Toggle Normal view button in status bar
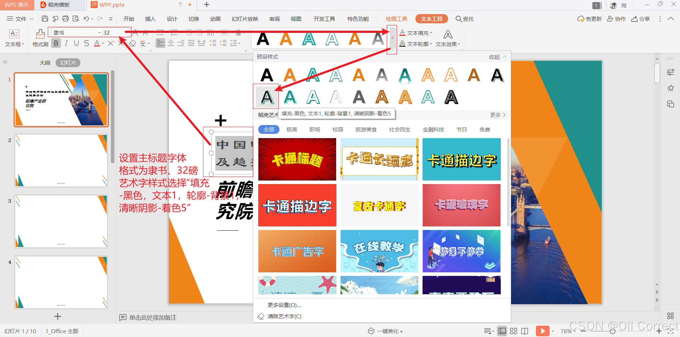Viewport: 680px width, 337px height. 502,331
